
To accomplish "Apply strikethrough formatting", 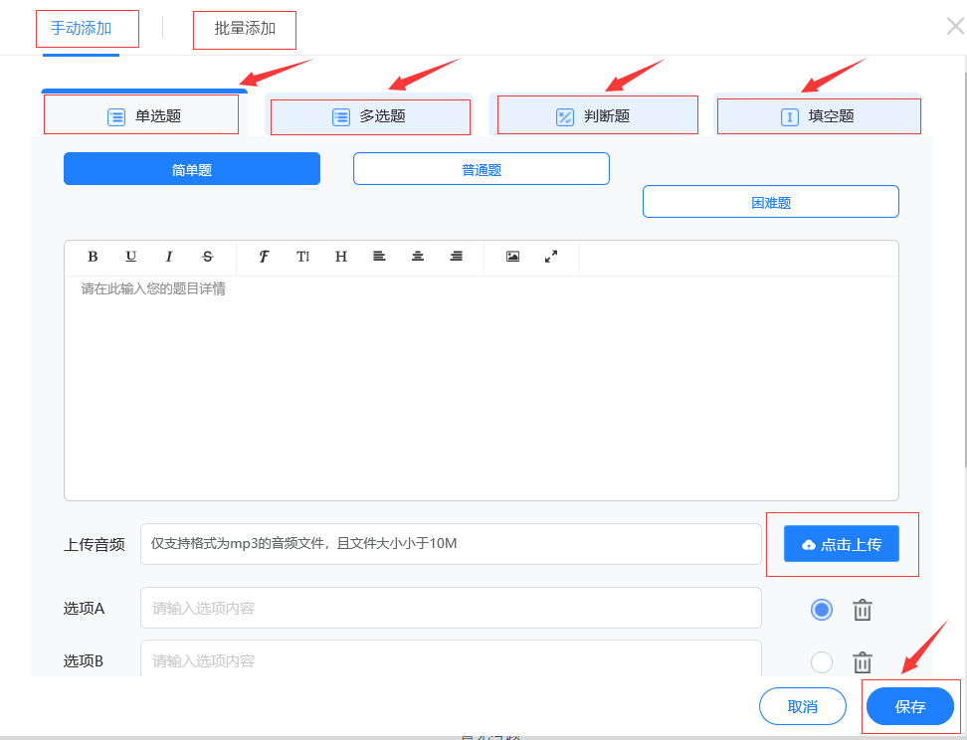I will [x=207, y=257].
